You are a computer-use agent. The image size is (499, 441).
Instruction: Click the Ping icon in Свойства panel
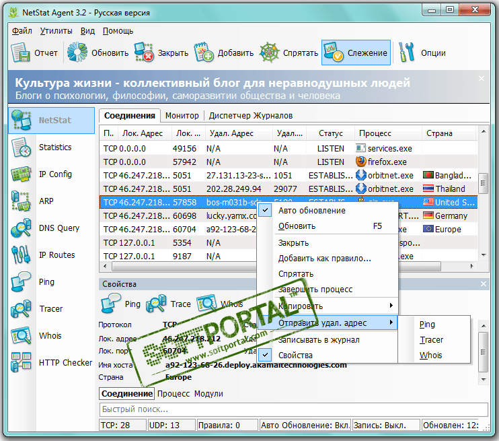[x=111, y=304]
